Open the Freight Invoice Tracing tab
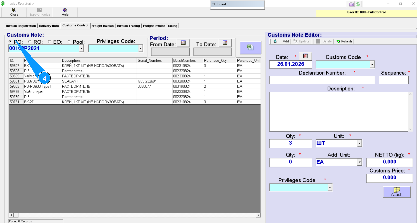This screenshot has width=417, height=223. (160, 26)
